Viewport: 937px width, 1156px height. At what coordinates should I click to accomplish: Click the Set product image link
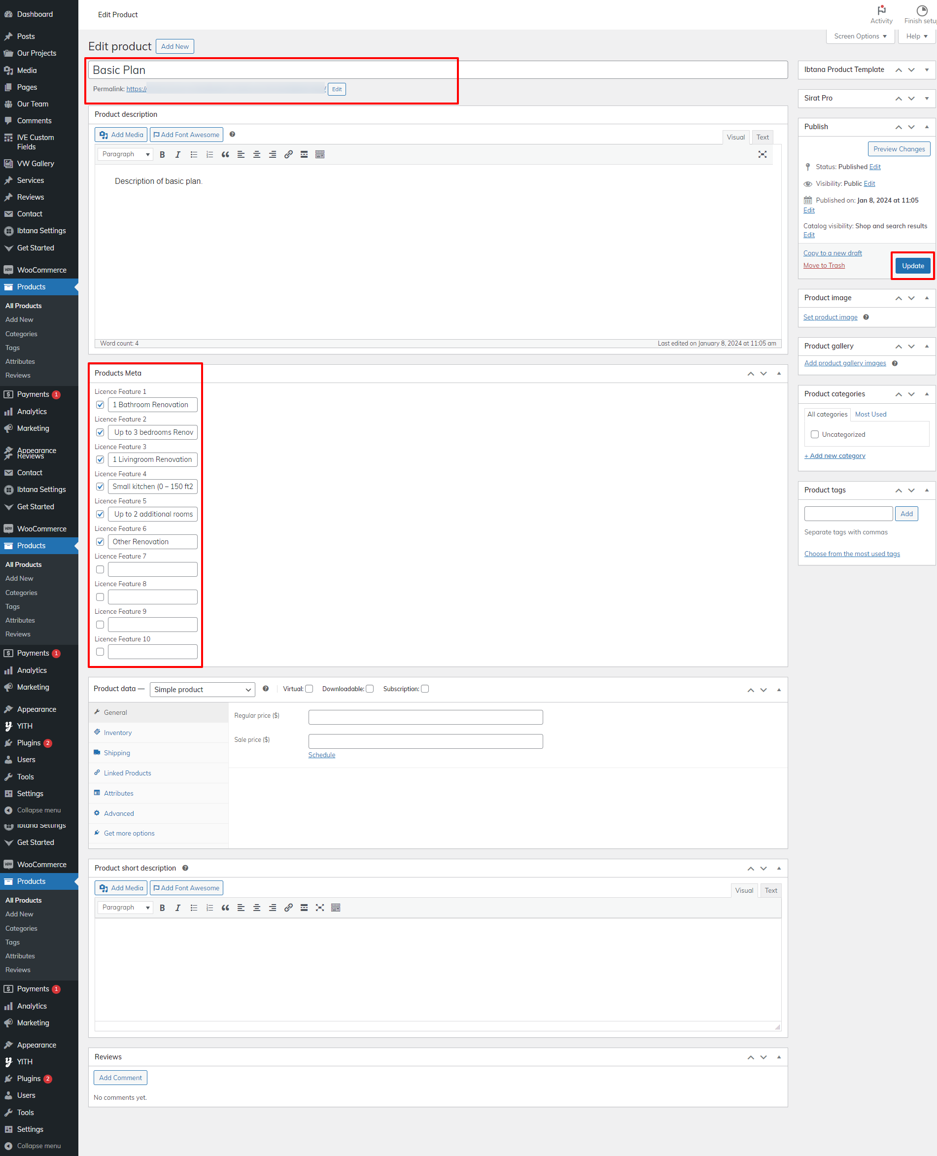coord(830,317)
